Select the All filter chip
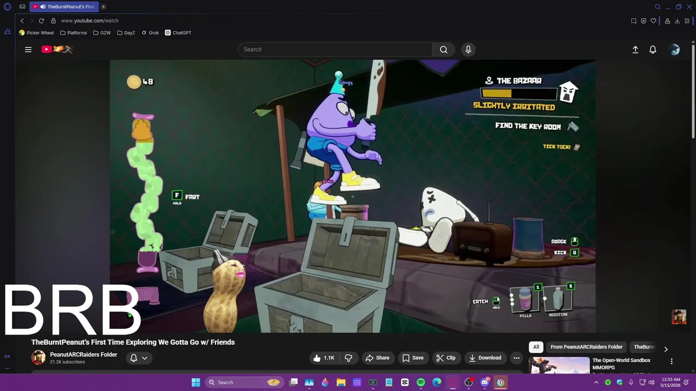Image resolution: width=696 pixels, height=391 pixels. point(536,347)
